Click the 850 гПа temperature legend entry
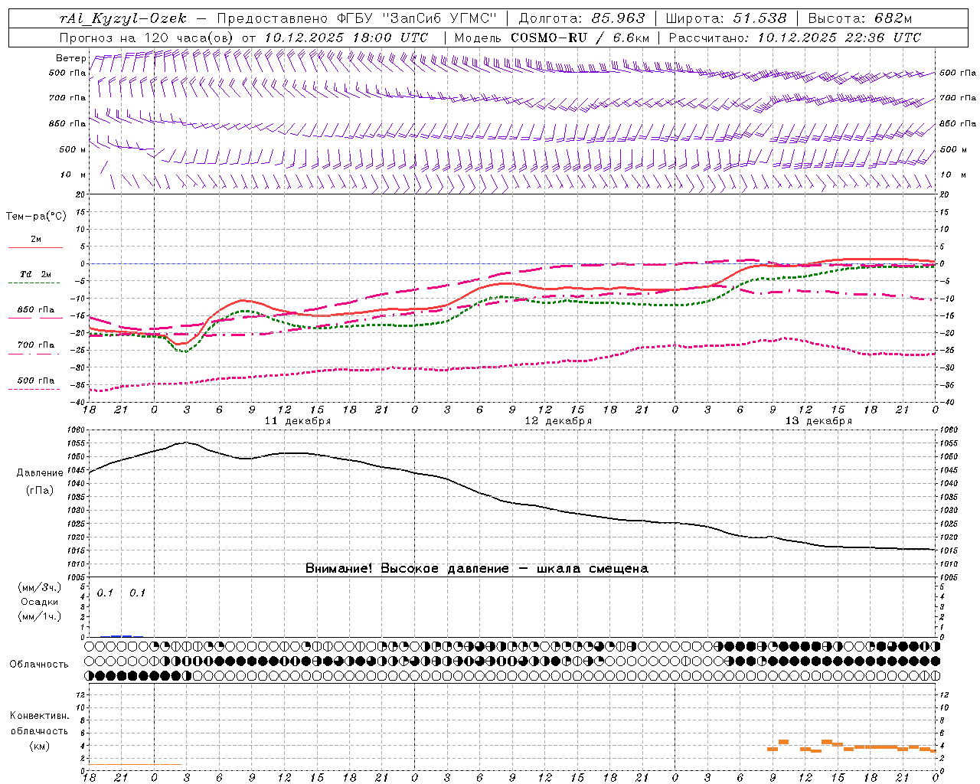The image size is (980, 784). click(36, 310)
